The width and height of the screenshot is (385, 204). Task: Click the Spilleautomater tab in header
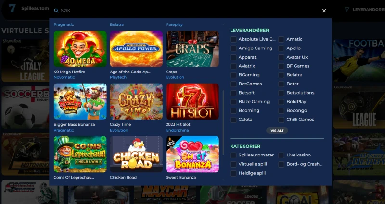click(35, 9)
